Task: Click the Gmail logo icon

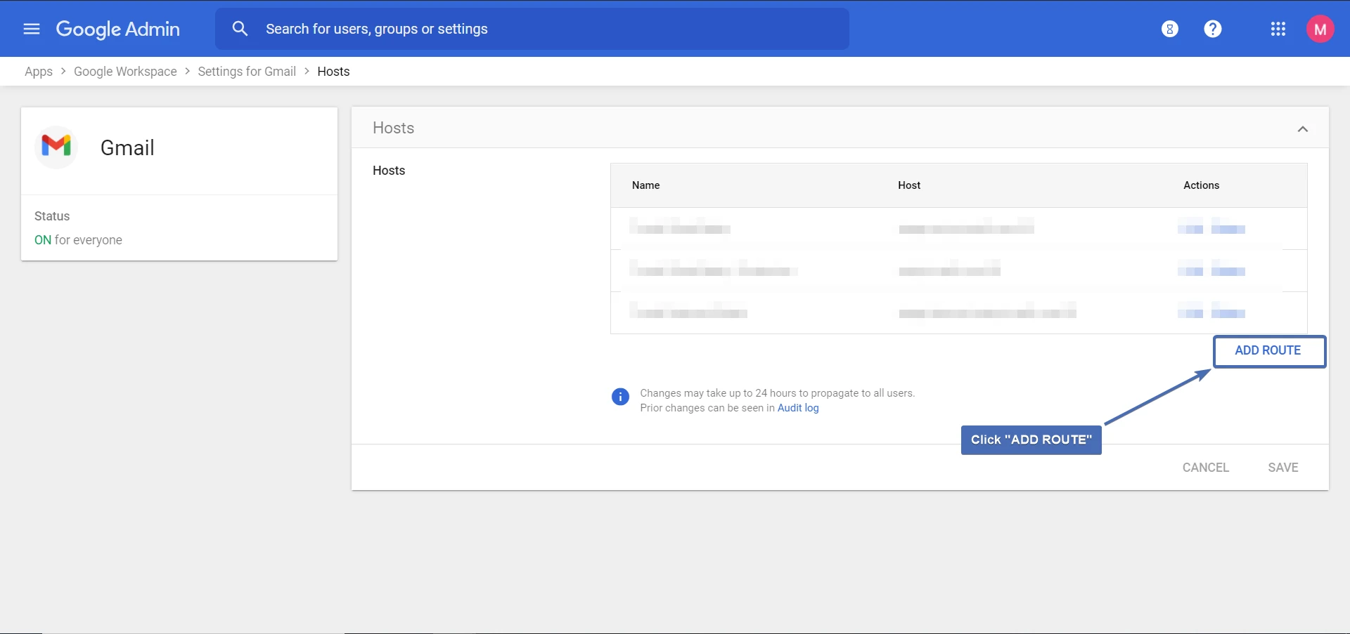Action: click(x=56, y=146)
